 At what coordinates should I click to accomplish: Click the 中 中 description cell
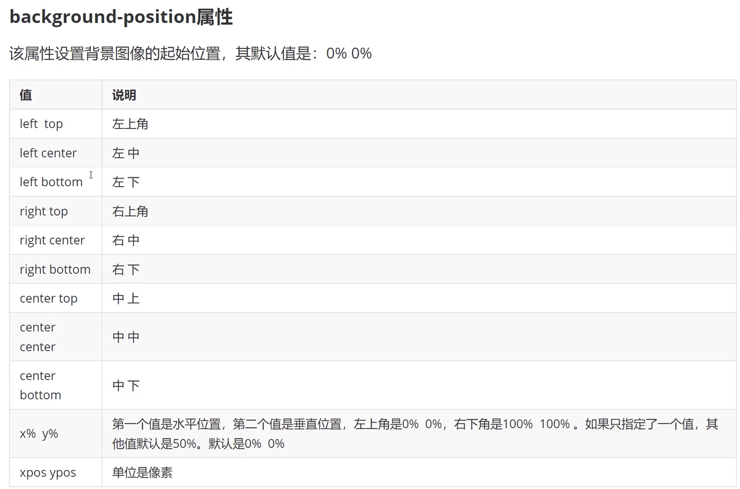419,337
